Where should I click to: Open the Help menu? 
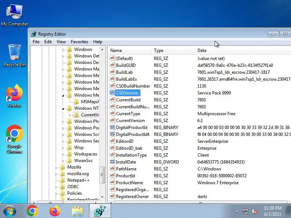97,42
